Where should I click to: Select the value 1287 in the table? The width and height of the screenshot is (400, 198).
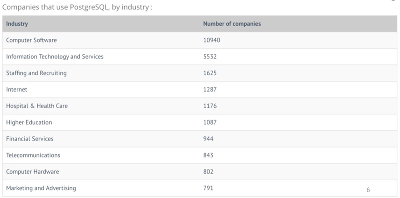pyautogui.click(x=210, y=89)
